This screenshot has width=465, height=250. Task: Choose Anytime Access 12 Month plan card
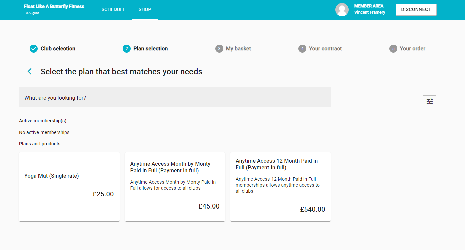coord(280,186)
